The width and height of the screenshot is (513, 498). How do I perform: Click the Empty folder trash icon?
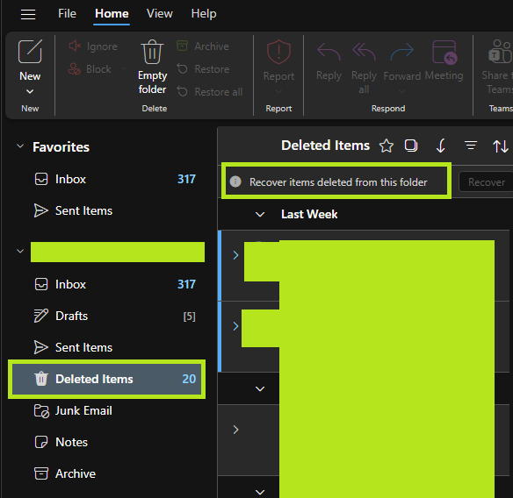[x=152, y=52]
